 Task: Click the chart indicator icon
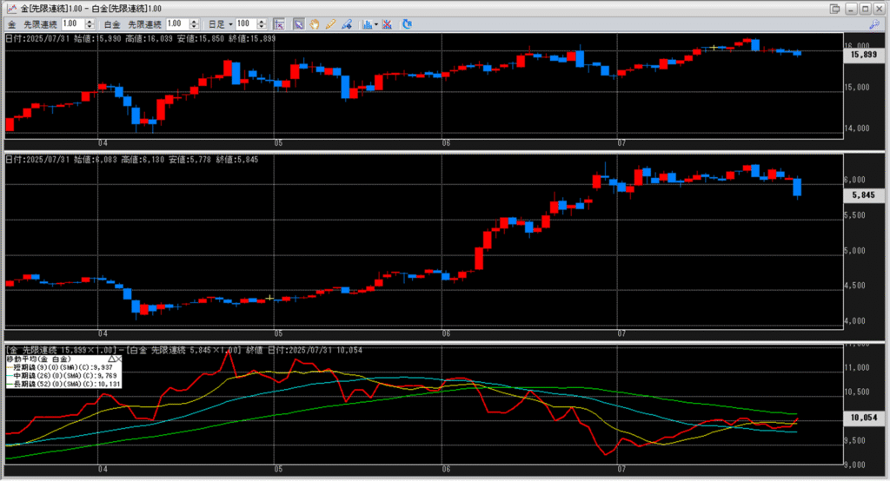click(366, 24)
